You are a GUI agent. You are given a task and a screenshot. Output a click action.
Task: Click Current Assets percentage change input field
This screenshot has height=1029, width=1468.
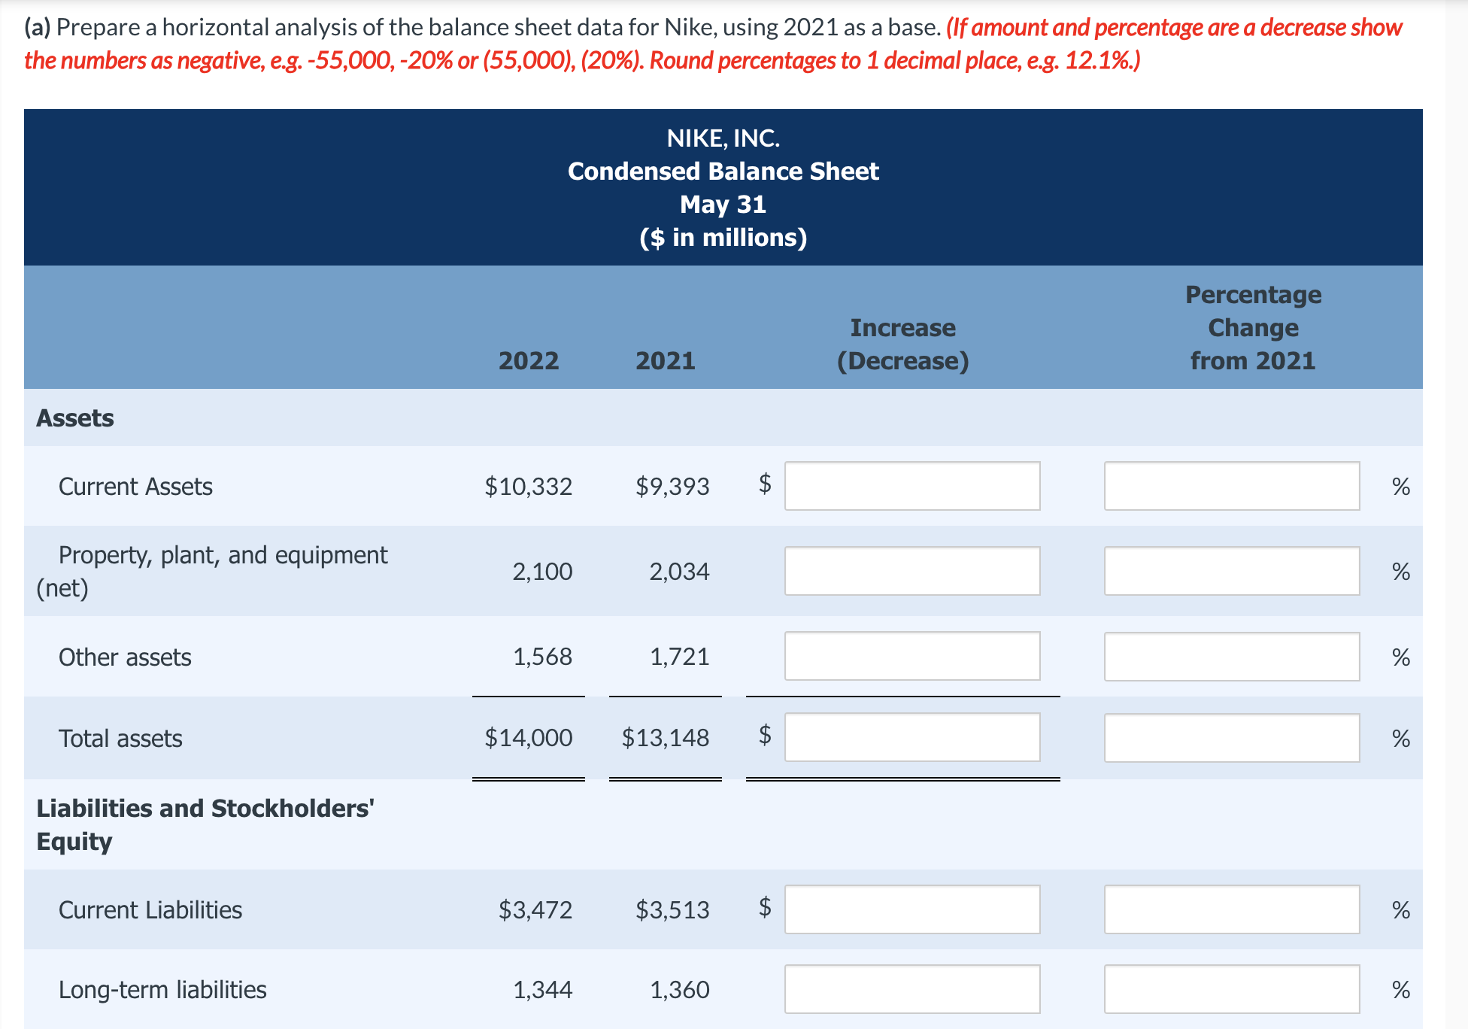pyautogui.click(x=1232, y=486)
